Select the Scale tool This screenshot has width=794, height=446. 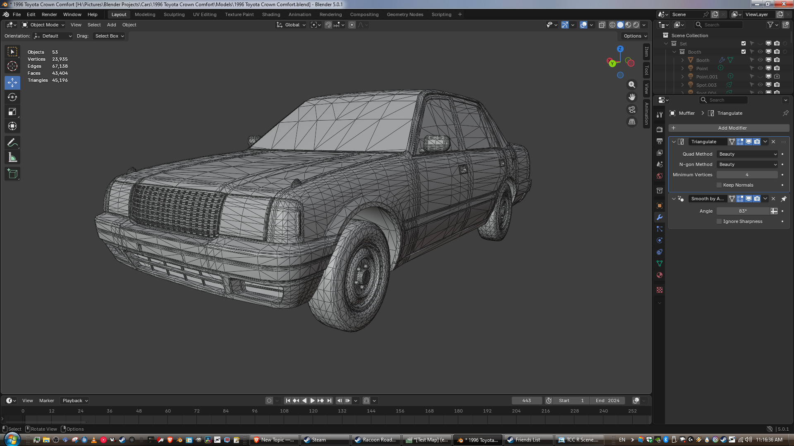coord(12,111)
